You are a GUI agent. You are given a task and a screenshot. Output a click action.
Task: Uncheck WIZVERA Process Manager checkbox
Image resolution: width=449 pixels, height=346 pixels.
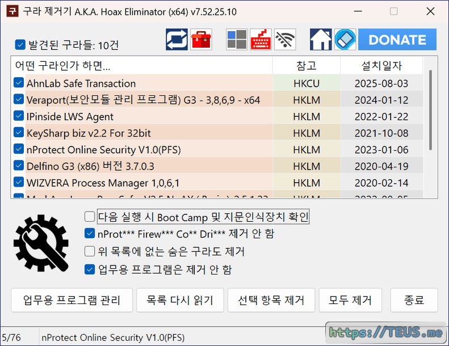pos(19,182)
